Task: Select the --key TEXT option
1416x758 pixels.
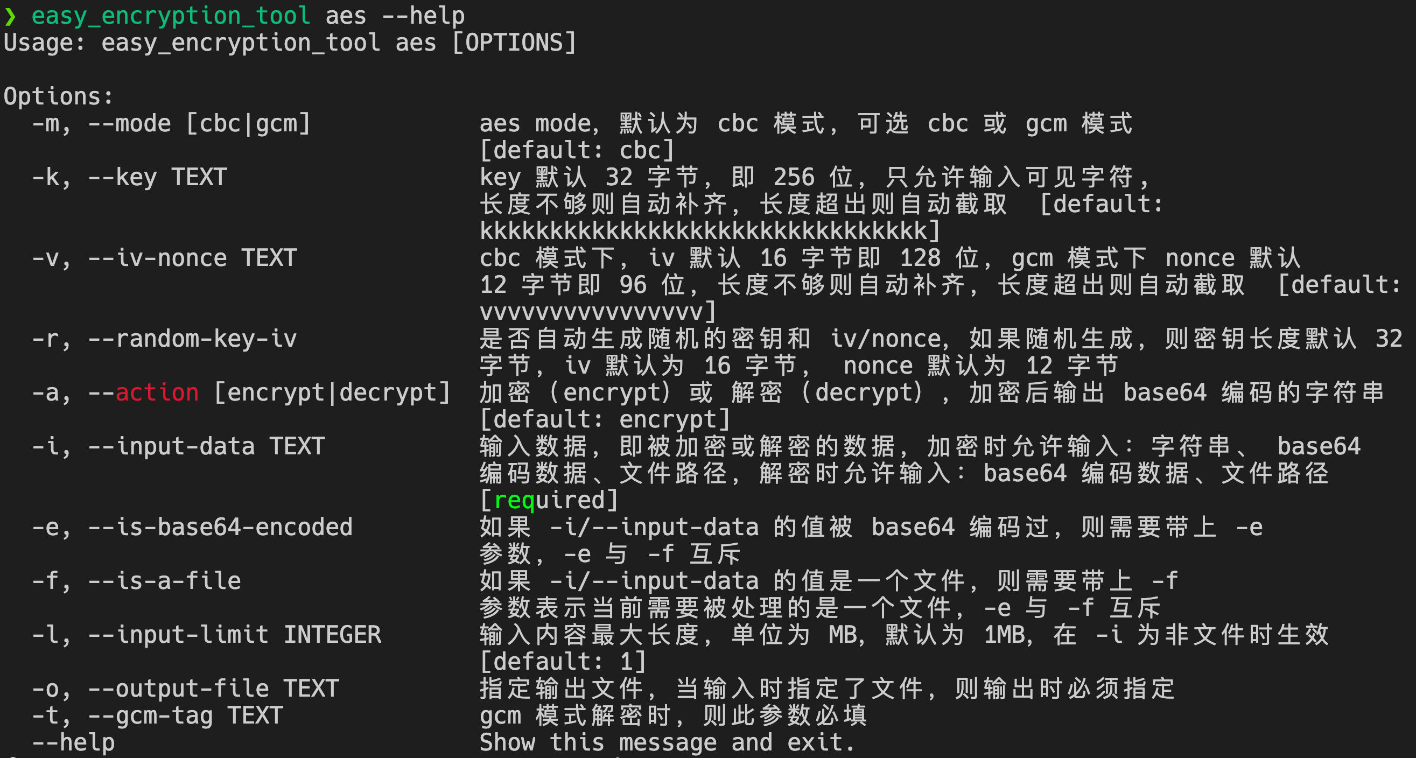Action: (158, 178)
